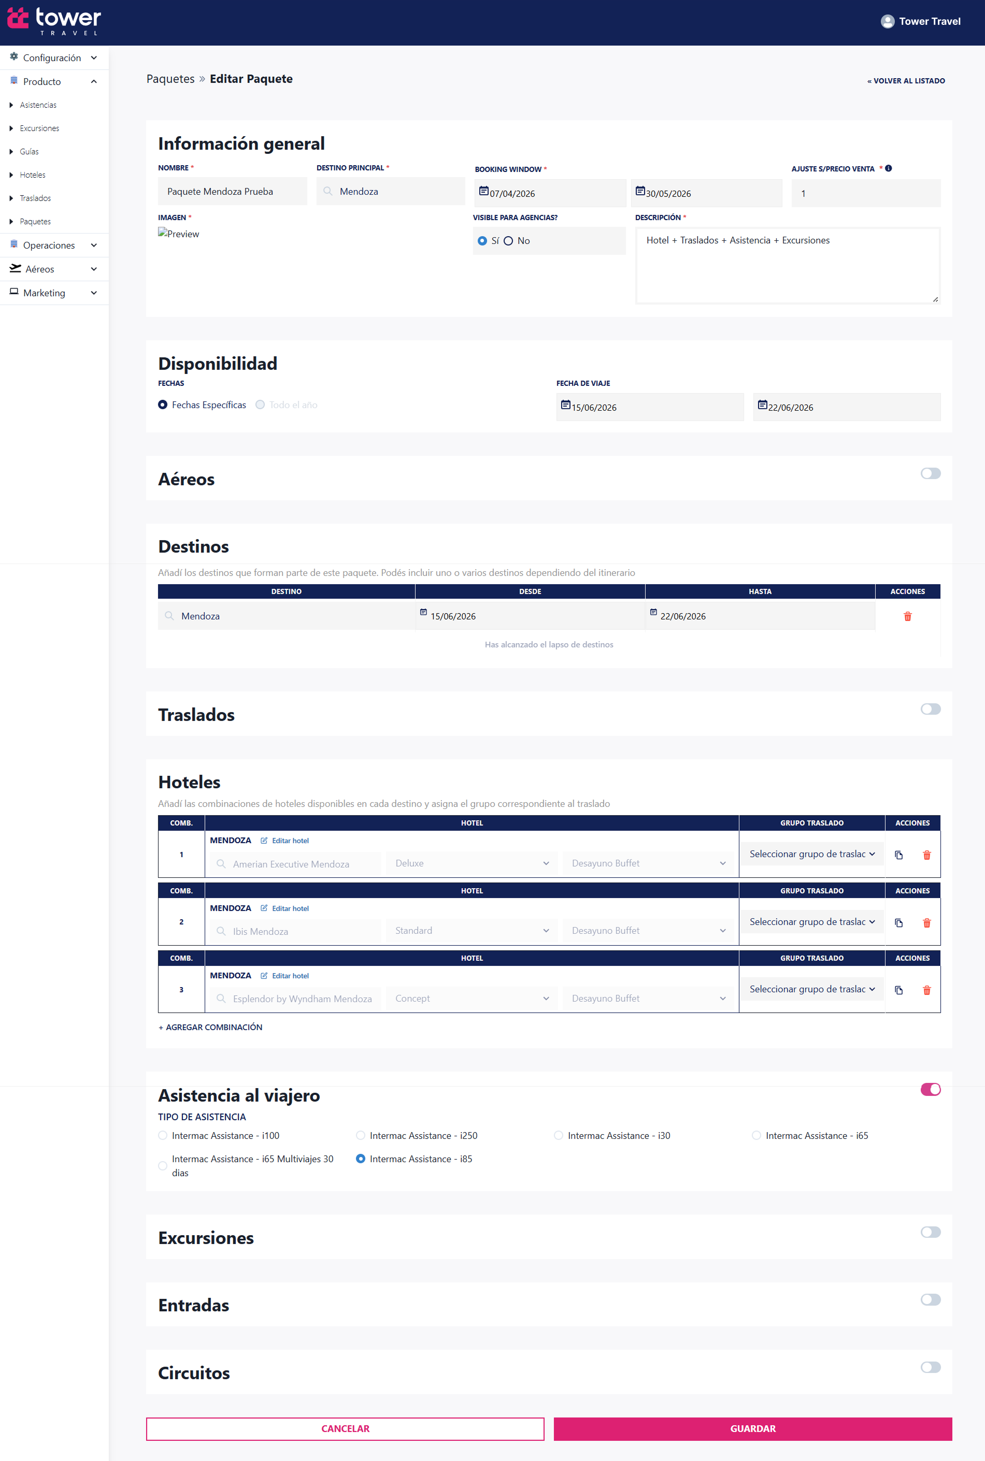The width and height of the screenshot is (985, 1461).
Task: Click the Tower Travel logo
Action: pyautogui.click(x=54, y=21)
